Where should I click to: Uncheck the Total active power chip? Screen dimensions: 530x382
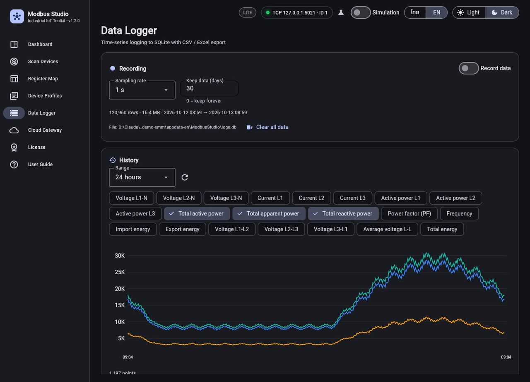pyautogui.click(x=197, y=214)
